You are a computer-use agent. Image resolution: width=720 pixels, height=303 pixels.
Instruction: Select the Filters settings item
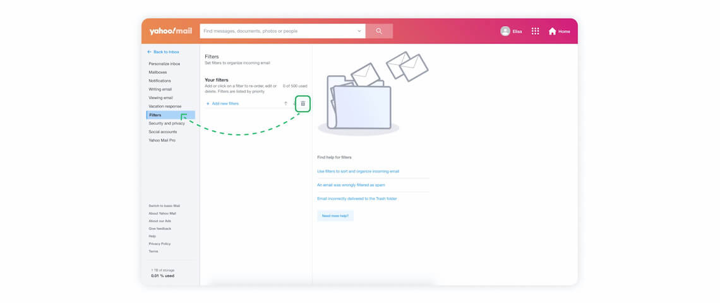pos(171,115)
